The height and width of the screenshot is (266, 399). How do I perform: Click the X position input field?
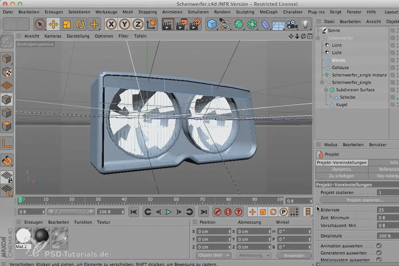(213, 231)
